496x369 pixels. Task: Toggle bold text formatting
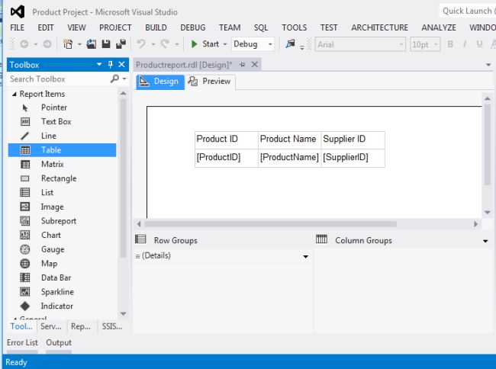click(451, 44)
